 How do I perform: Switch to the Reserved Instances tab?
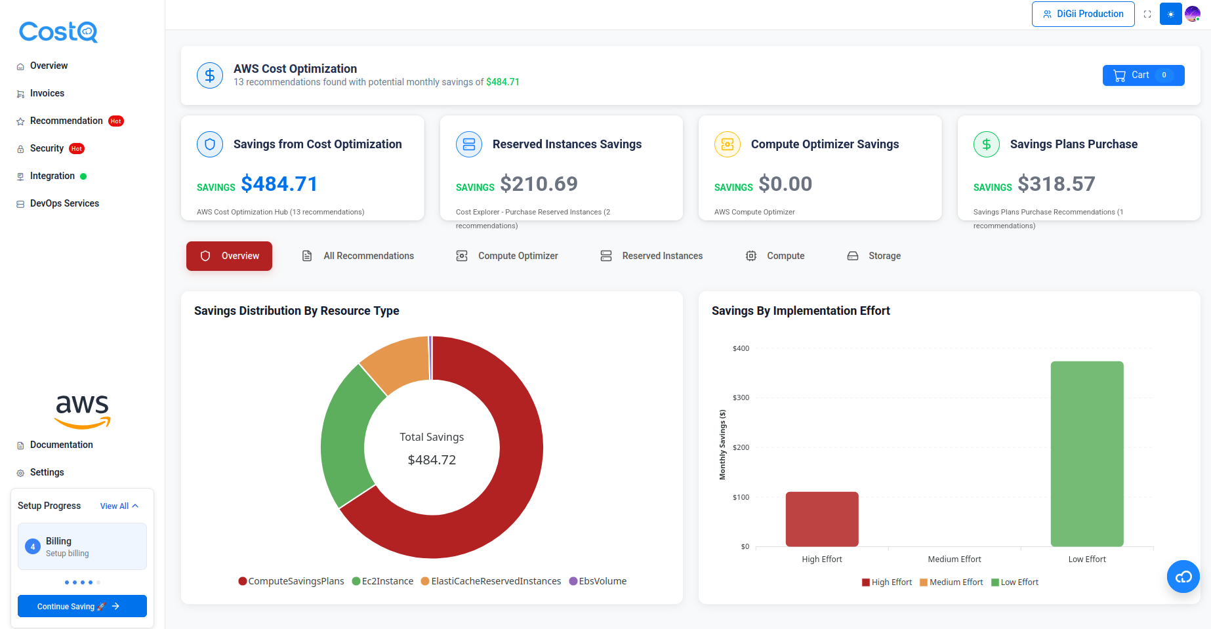tap(651, 256)
